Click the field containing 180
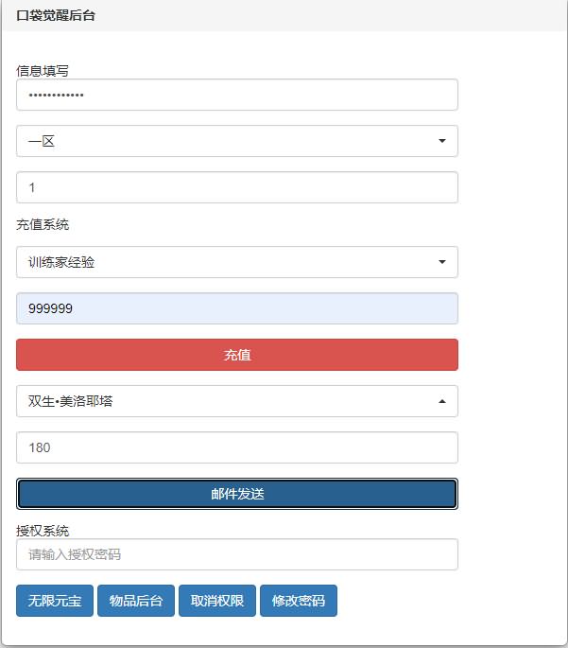 pyautogui.click(x=236, y=447)
